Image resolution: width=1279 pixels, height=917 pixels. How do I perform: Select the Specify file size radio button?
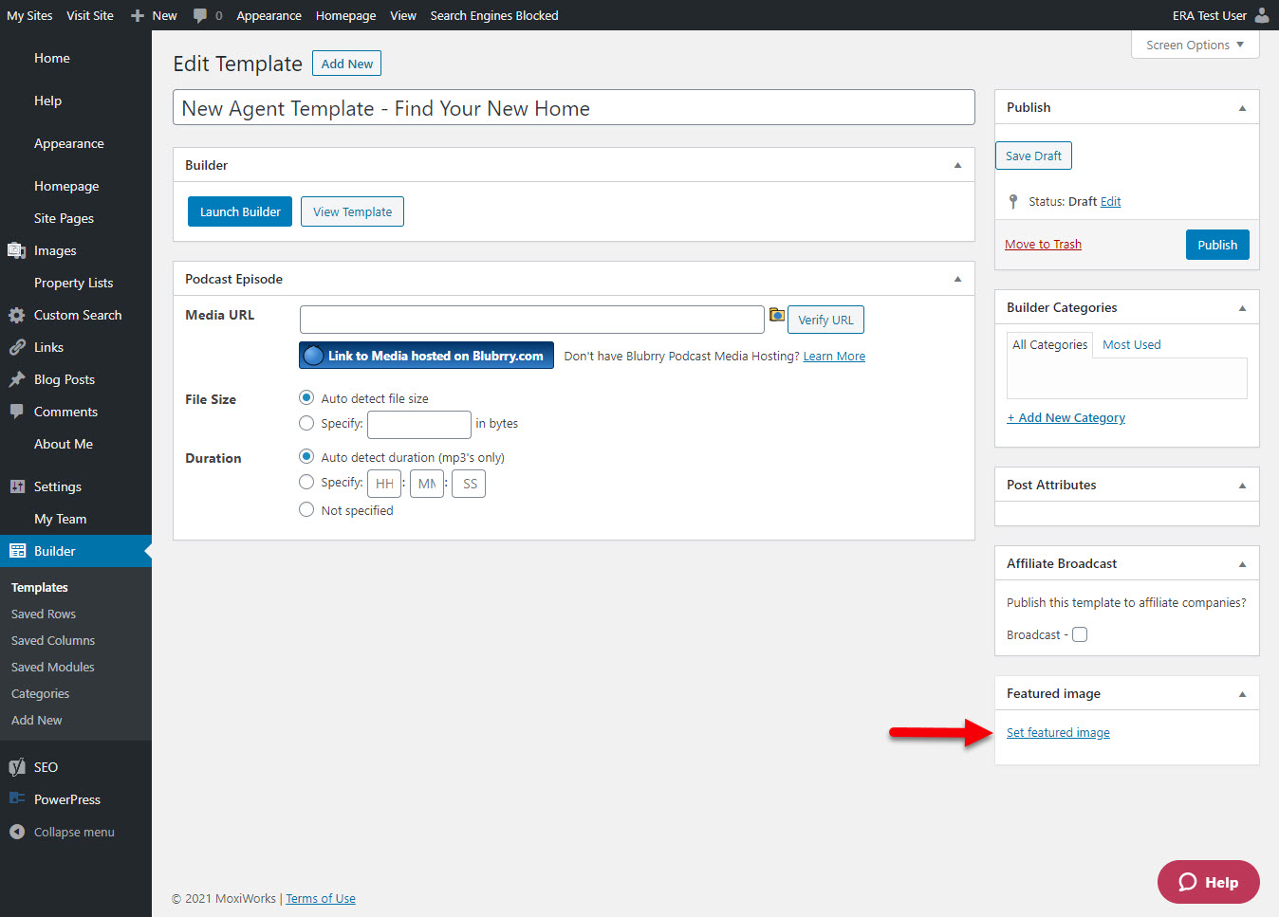[x=306, y=423]
